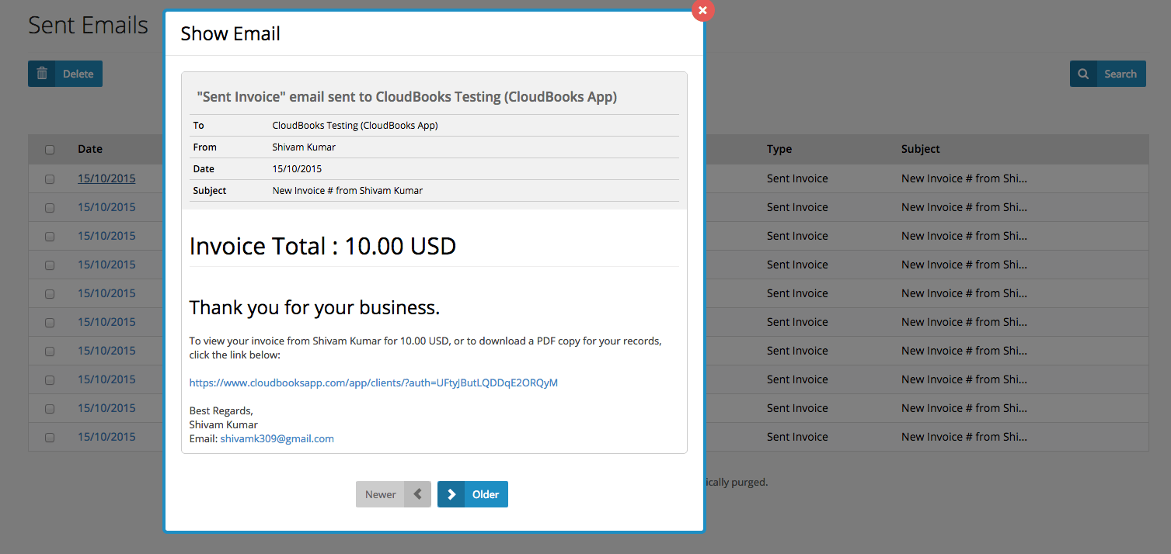This screenshot has width=1171, height=554.
Task: Go to the Older email
Action: (x=486, y=494)
